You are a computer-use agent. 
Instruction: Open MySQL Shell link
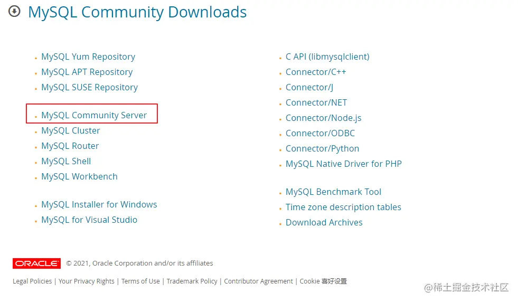click(66, 161)
